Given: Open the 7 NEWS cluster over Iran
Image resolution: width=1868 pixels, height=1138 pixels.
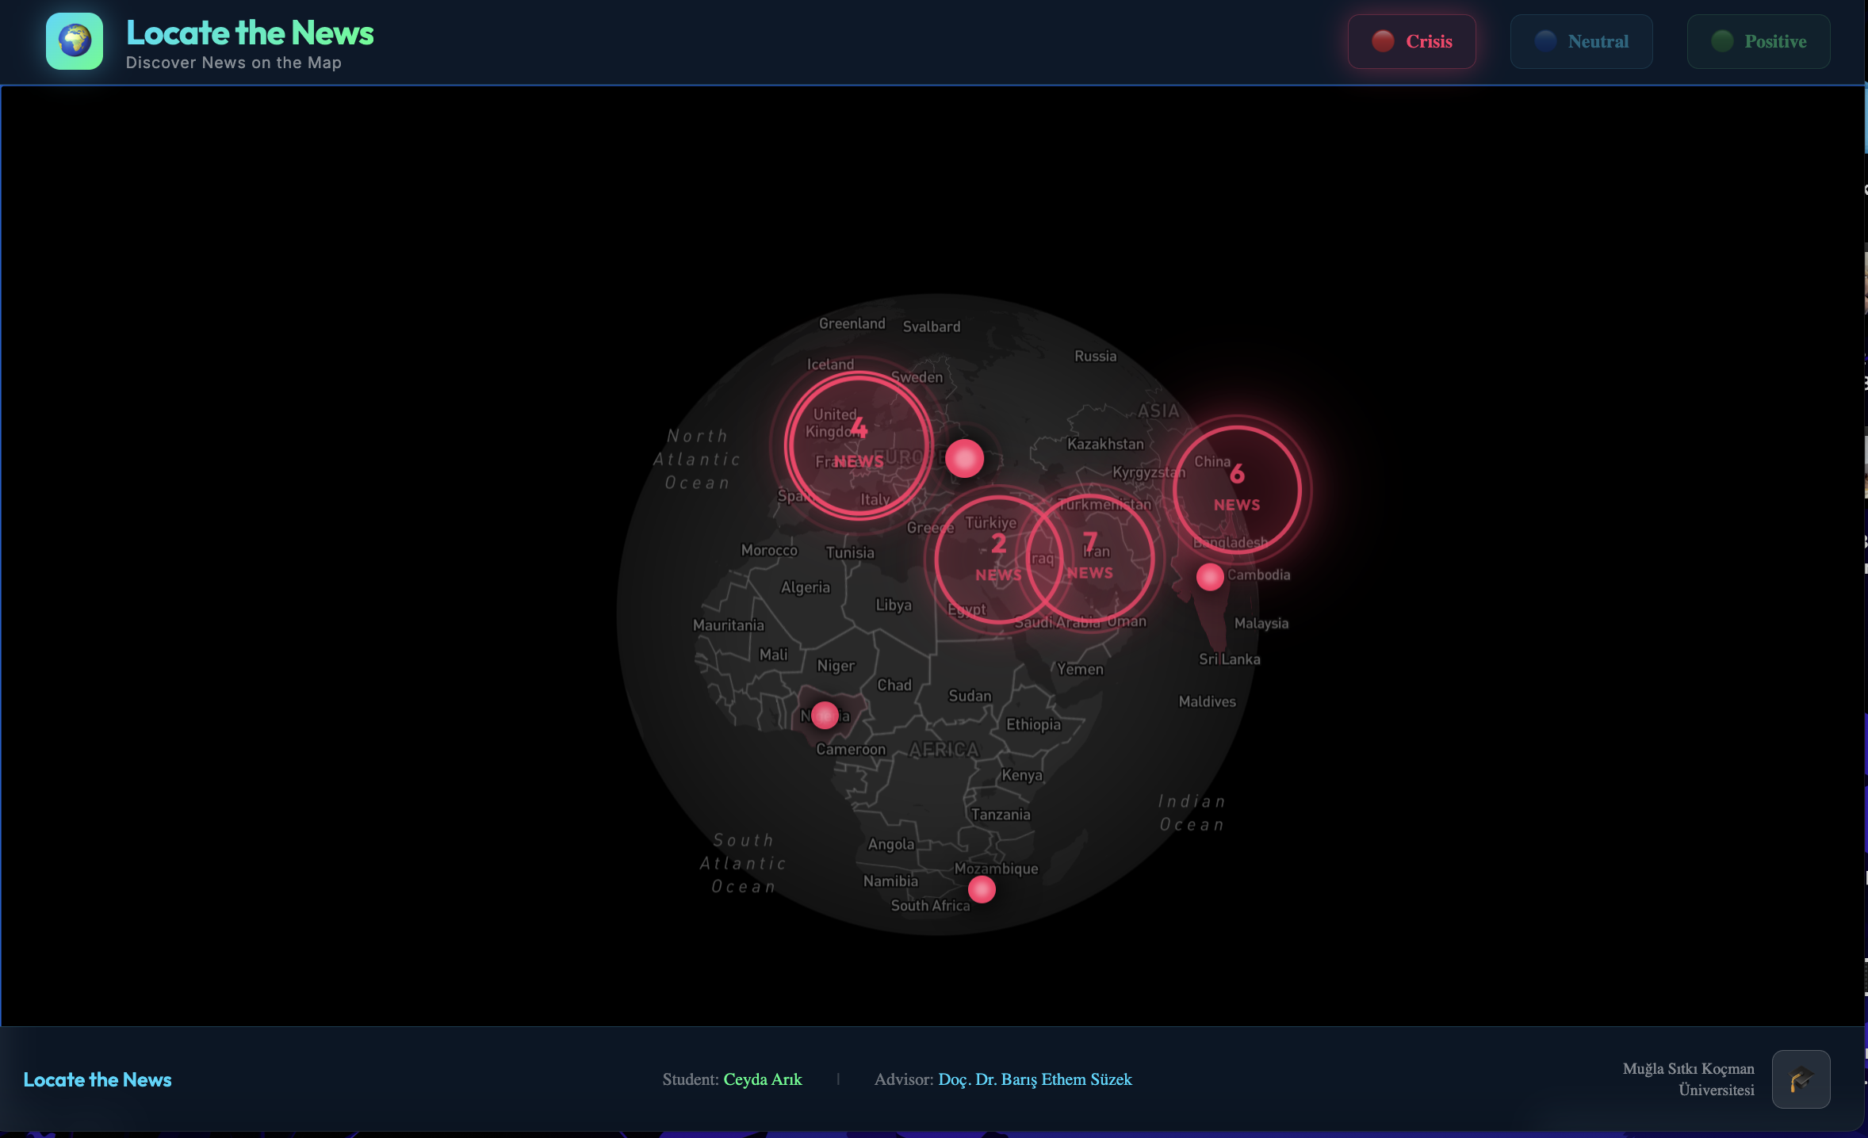Looking at the screenshot, I should coord(1090,557).
